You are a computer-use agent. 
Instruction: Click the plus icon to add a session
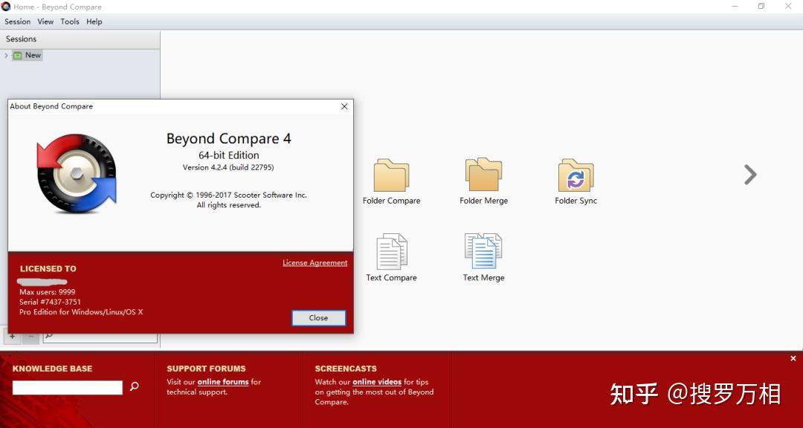coord(12,336)
